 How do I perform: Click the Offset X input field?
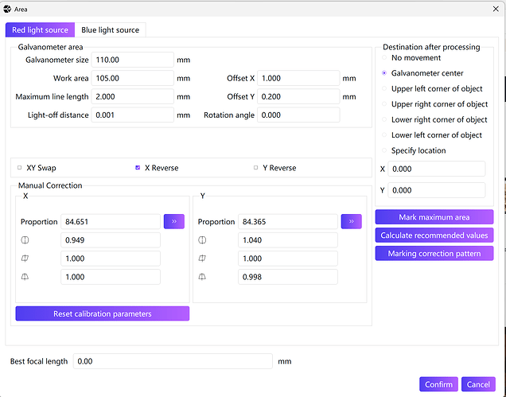pyautogui.click(x=298, y=78)
